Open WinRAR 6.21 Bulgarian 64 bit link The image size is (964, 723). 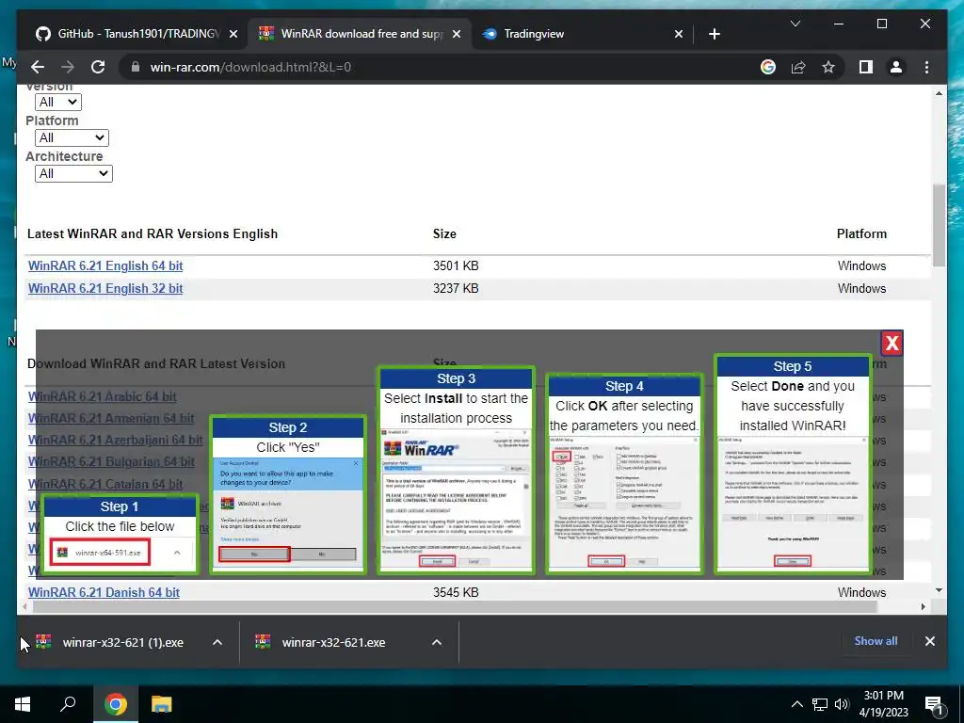coord(111,461)
